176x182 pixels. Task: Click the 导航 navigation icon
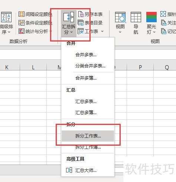tap(136, 17)
